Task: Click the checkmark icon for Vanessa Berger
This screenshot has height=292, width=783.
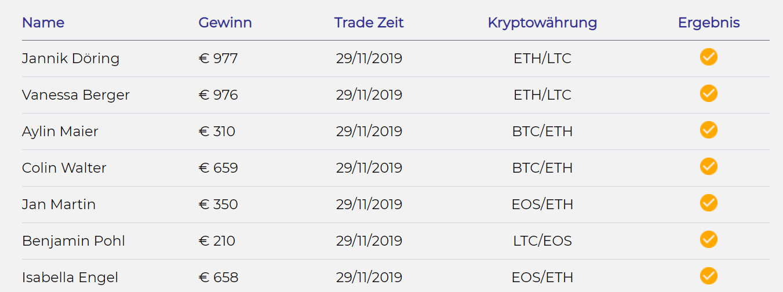Action: [708, 93]
